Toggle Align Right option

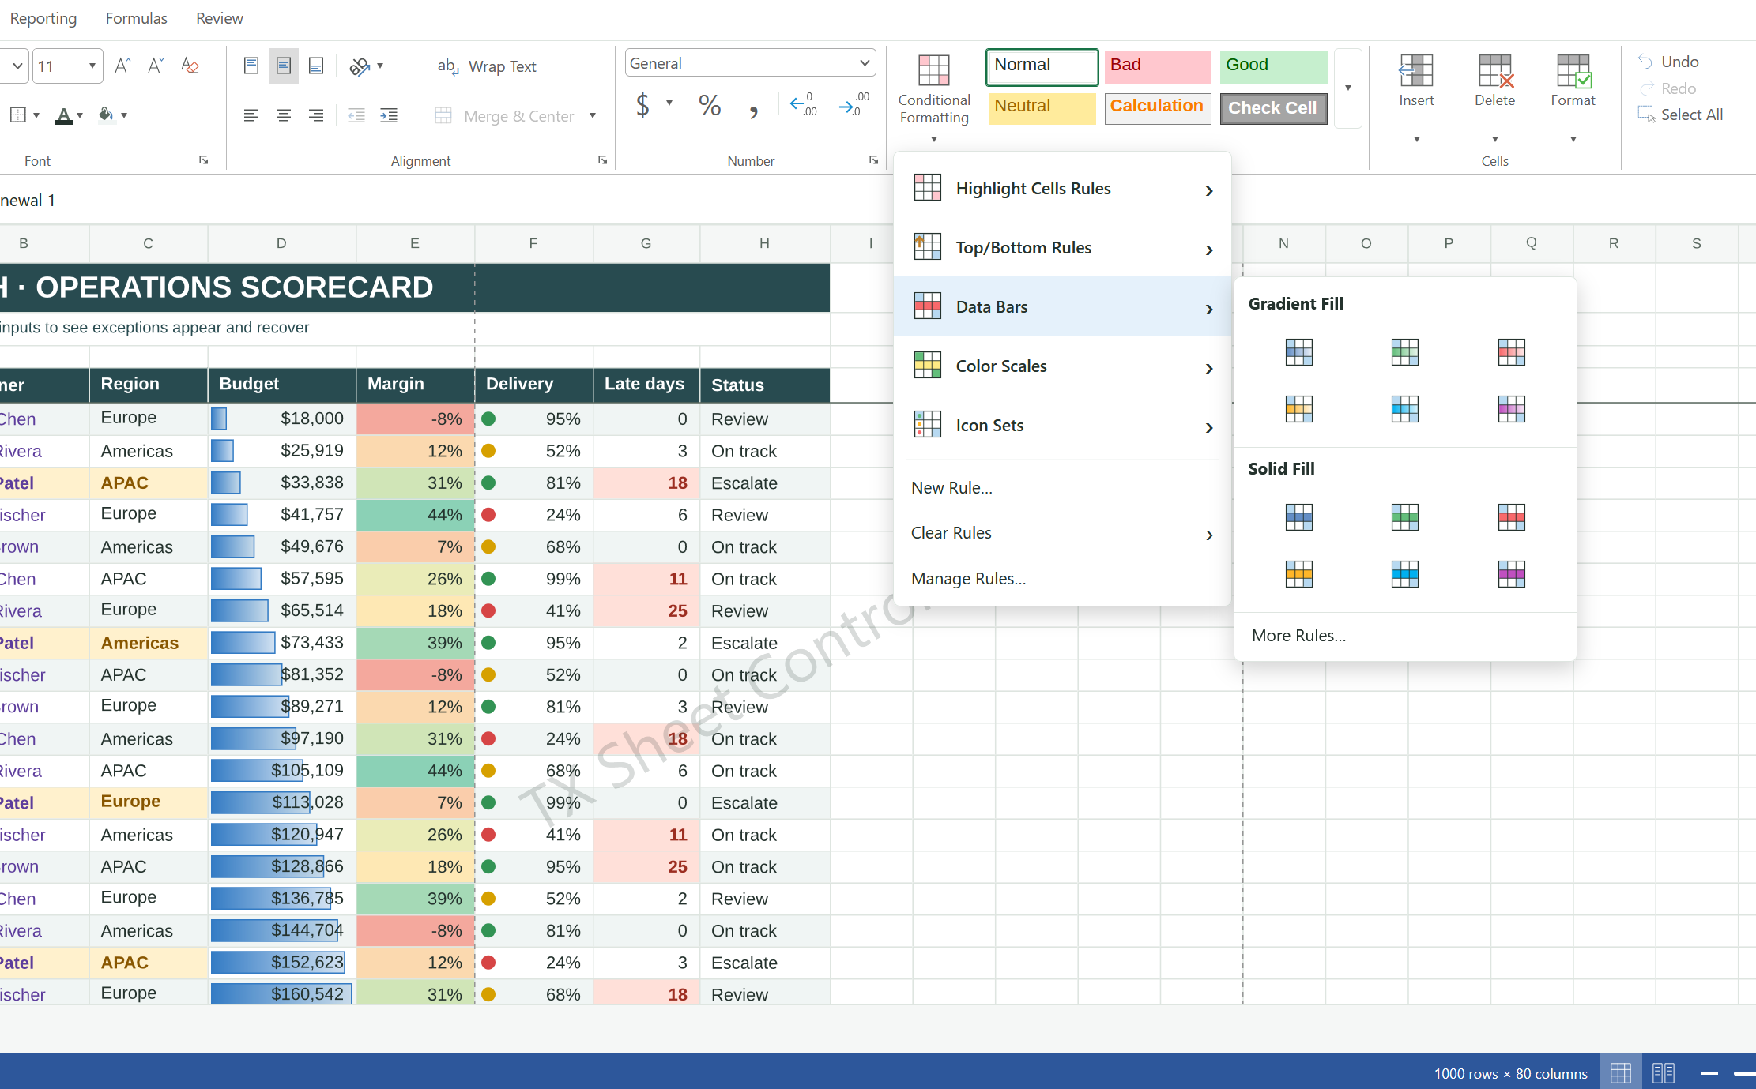tap(316, 116)
